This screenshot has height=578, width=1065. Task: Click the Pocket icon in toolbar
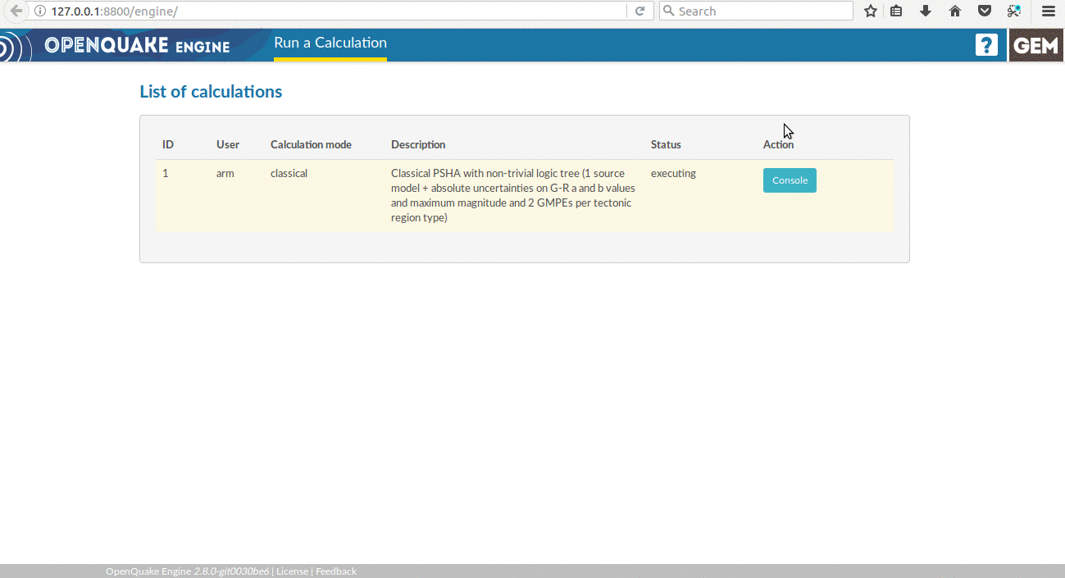tap(985, 11)
